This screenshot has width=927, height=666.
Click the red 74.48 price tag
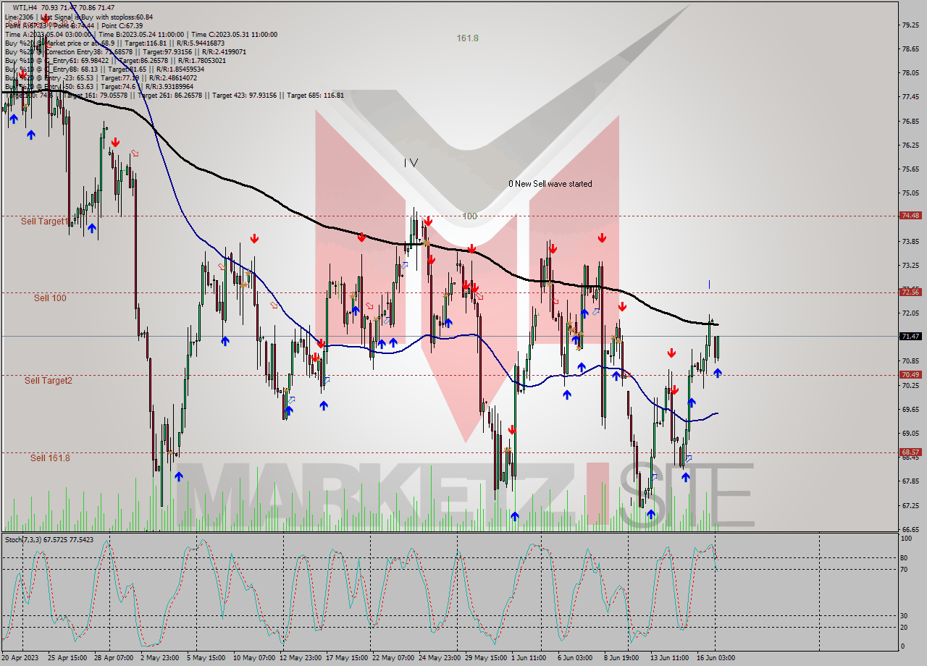911,215
